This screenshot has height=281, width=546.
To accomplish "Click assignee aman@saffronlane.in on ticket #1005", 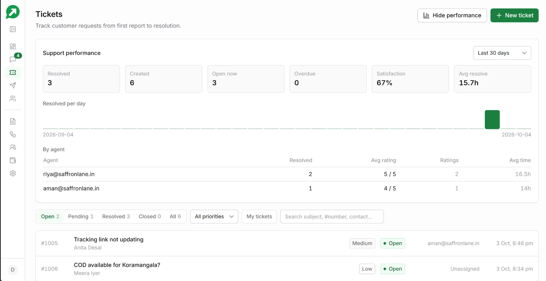I will [453, 243].
